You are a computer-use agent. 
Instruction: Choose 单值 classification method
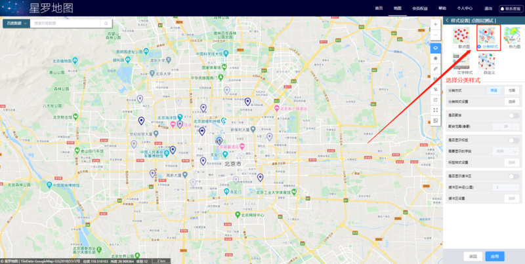pos(494,90)
